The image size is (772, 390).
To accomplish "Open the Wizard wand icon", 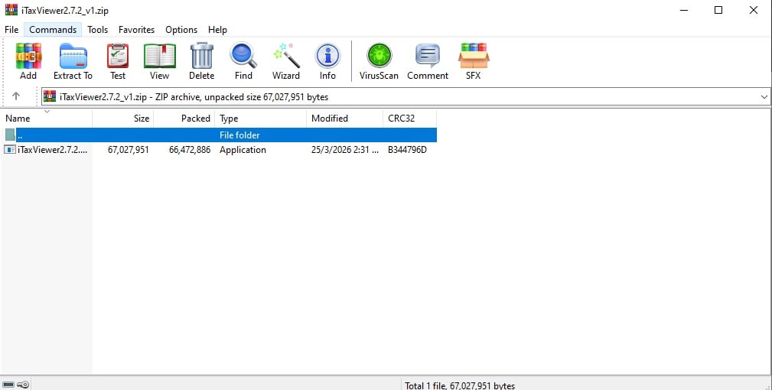I will point(286,56).
